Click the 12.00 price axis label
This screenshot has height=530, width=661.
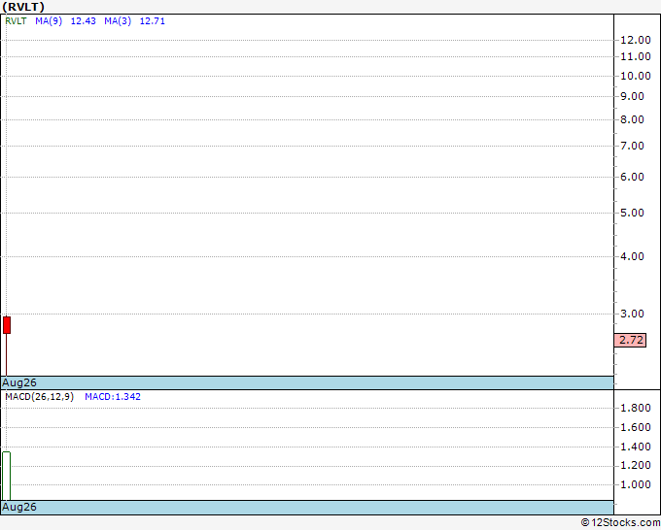coord(636,40)
